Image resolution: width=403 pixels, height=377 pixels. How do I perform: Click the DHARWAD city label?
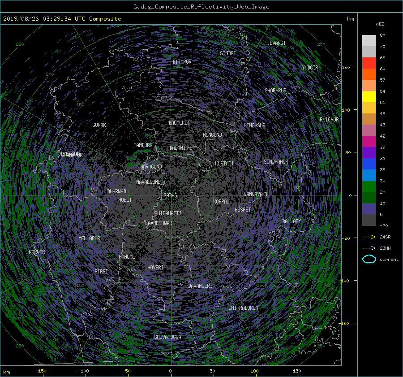point(117,191)
